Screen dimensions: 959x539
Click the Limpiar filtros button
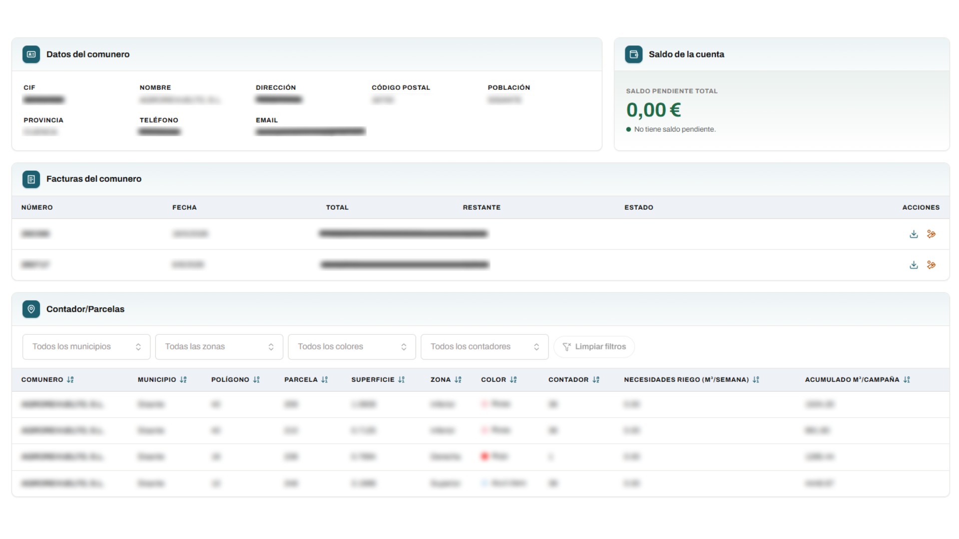coord(594,347)
